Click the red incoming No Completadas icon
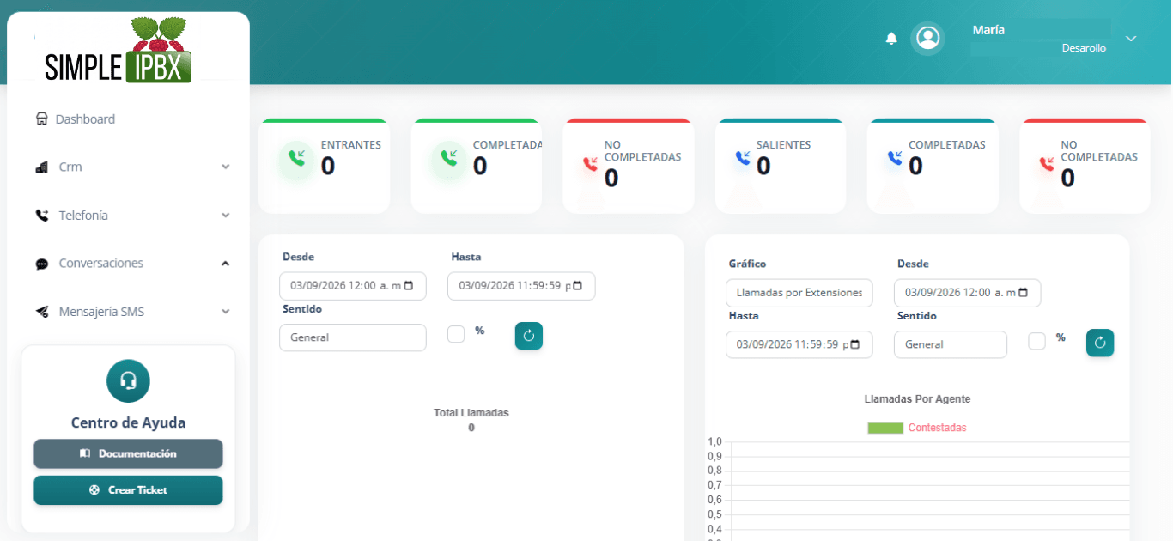The image size is (1173, 541). 590,163
